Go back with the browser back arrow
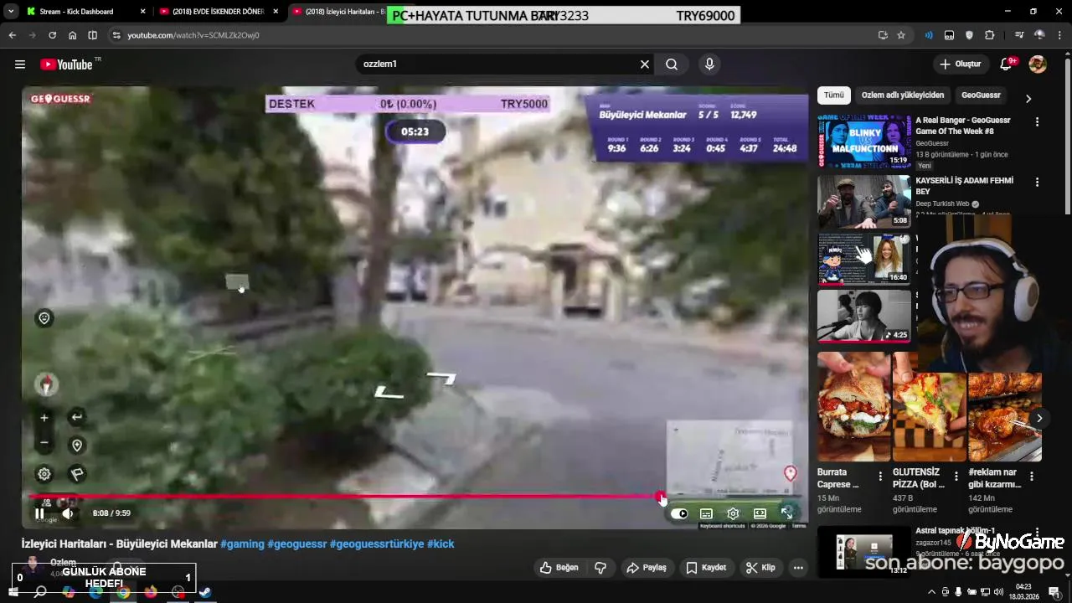1072x603 pixels. tap(13, 35)
